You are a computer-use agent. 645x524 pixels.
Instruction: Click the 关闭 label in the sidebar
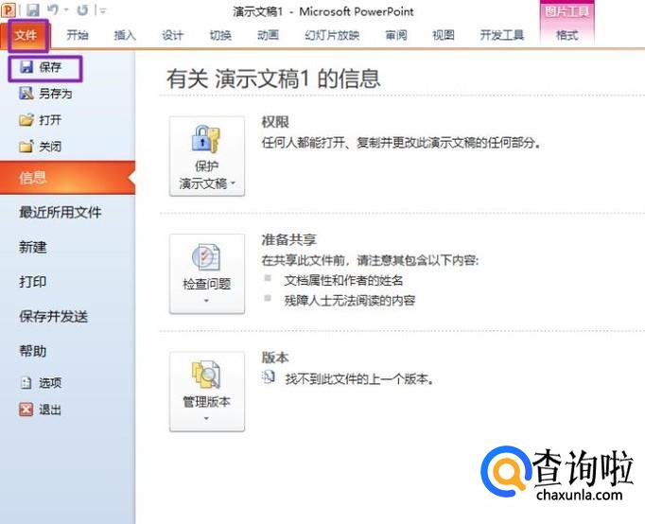coord(50,147)
